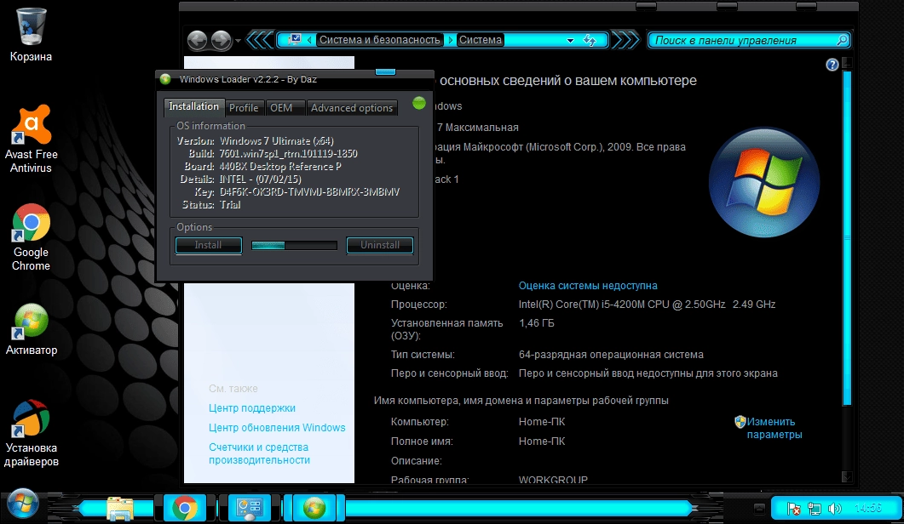Click the scrollbar up arrow in System window

[847, 62]
